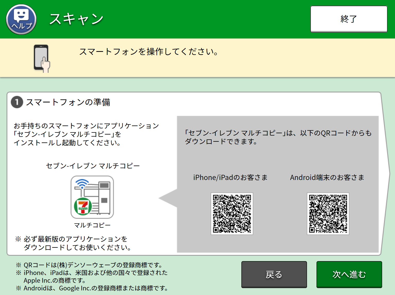Click the スマートフォンを操作してください message
395x295 pixels.
coord(149,52)
